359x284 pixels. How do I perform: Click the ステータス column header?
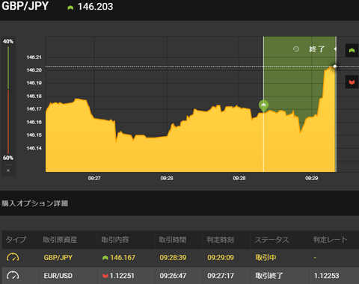(271, 240)
